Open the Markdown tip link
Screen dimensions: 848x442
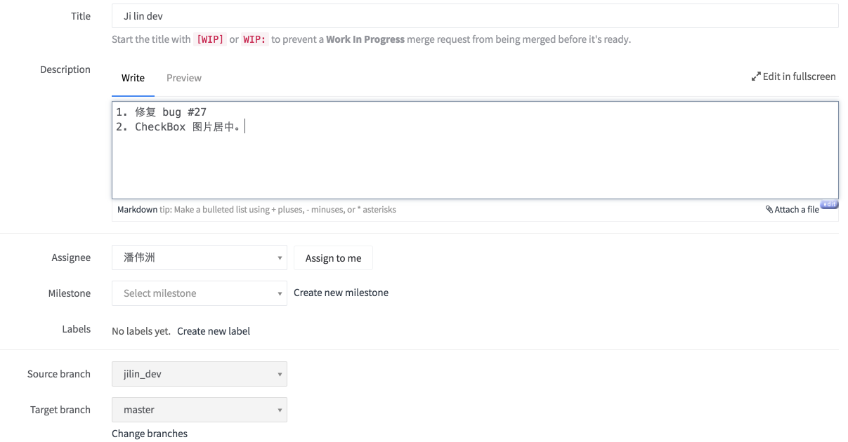click(137, 210)
